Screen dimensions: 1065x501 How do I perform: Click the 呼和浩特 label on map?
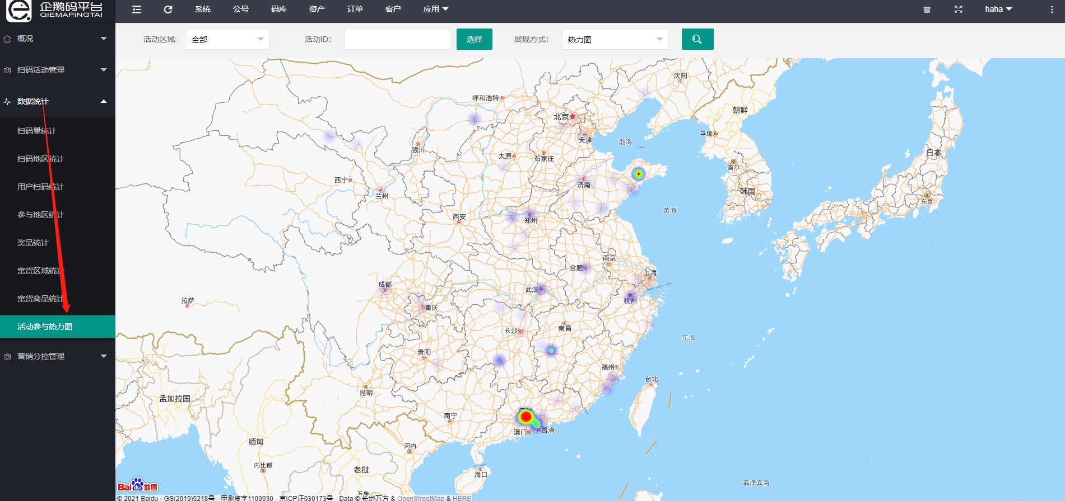(x=485, y=98)
